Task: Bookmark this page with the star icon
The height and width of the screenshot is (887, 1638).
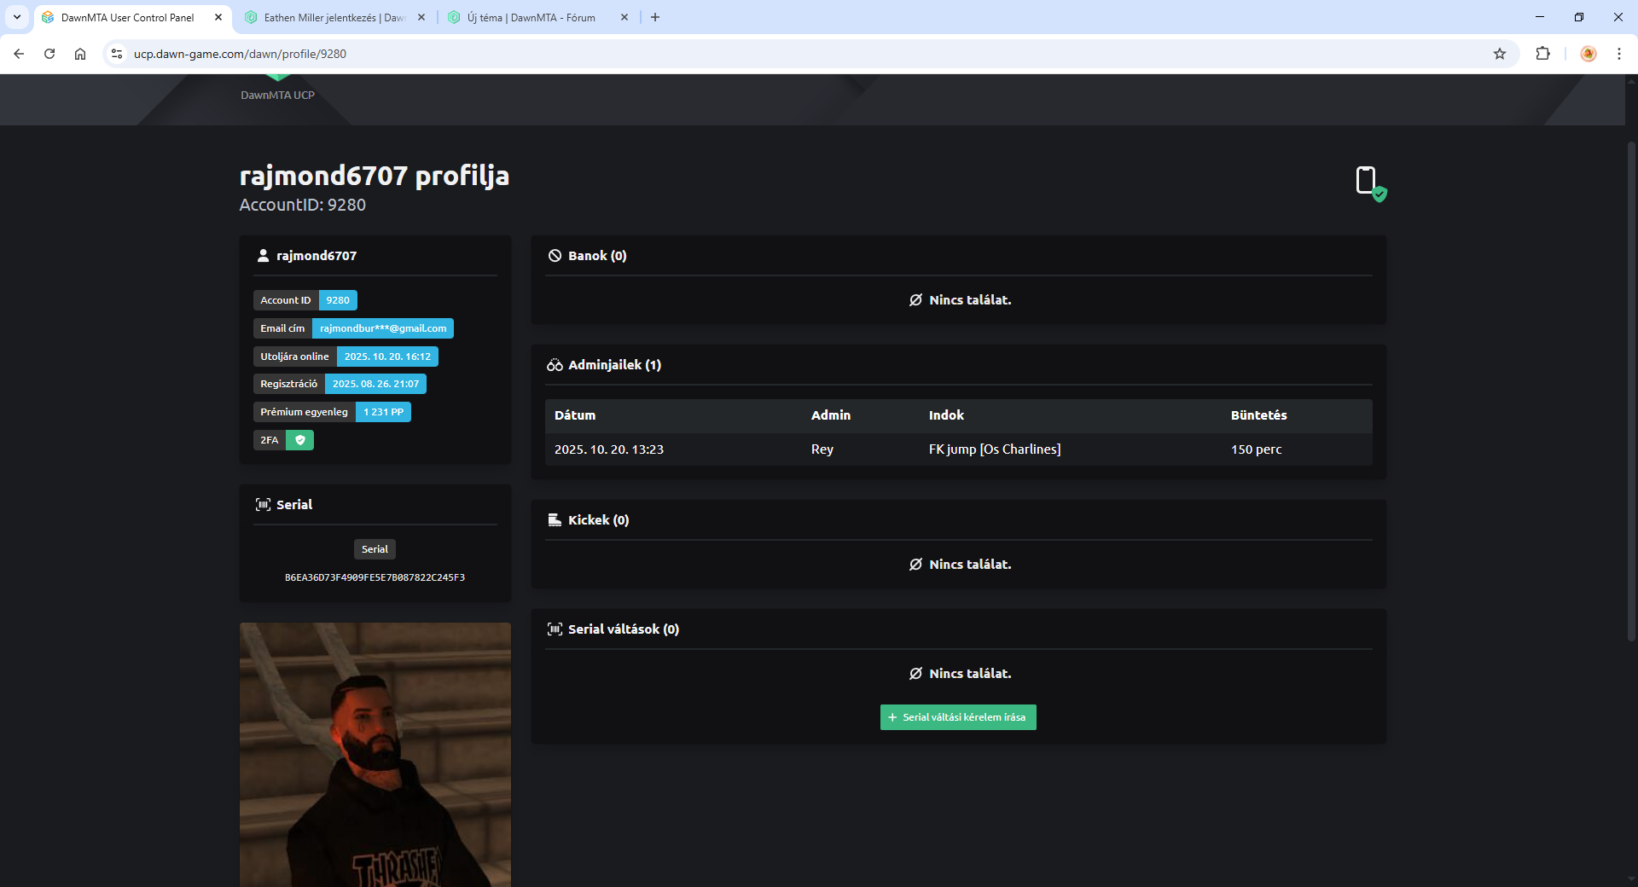Action: pyautogui.click(x=1500, y=54)
